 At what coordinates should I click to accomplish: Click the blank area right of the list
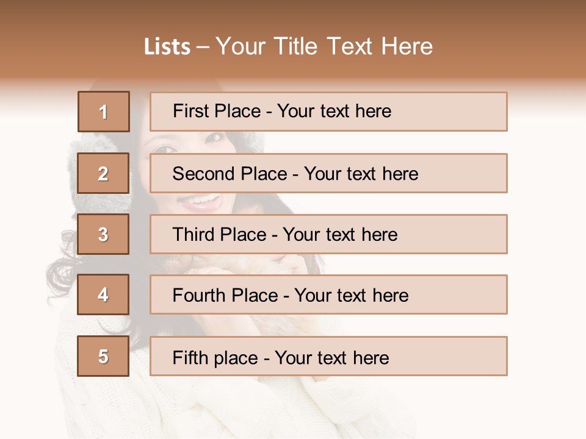click(546, 244)
